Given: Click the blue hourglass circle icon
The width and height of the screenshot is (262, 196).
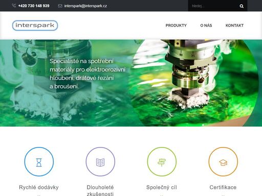Looking at the screenshot, I should [x=39, y=162].
